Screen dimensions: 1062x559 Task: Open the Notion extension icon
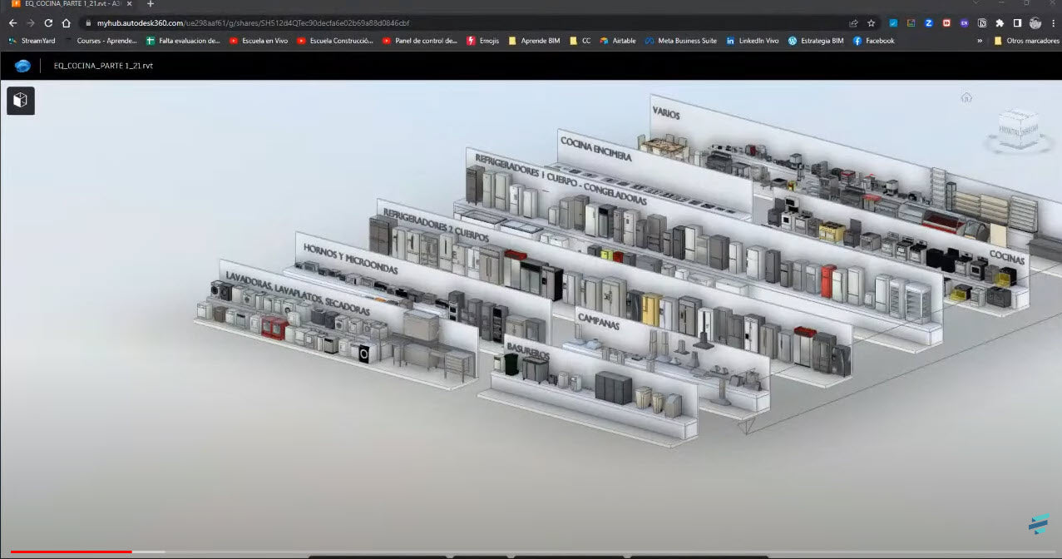pos(982,23)
